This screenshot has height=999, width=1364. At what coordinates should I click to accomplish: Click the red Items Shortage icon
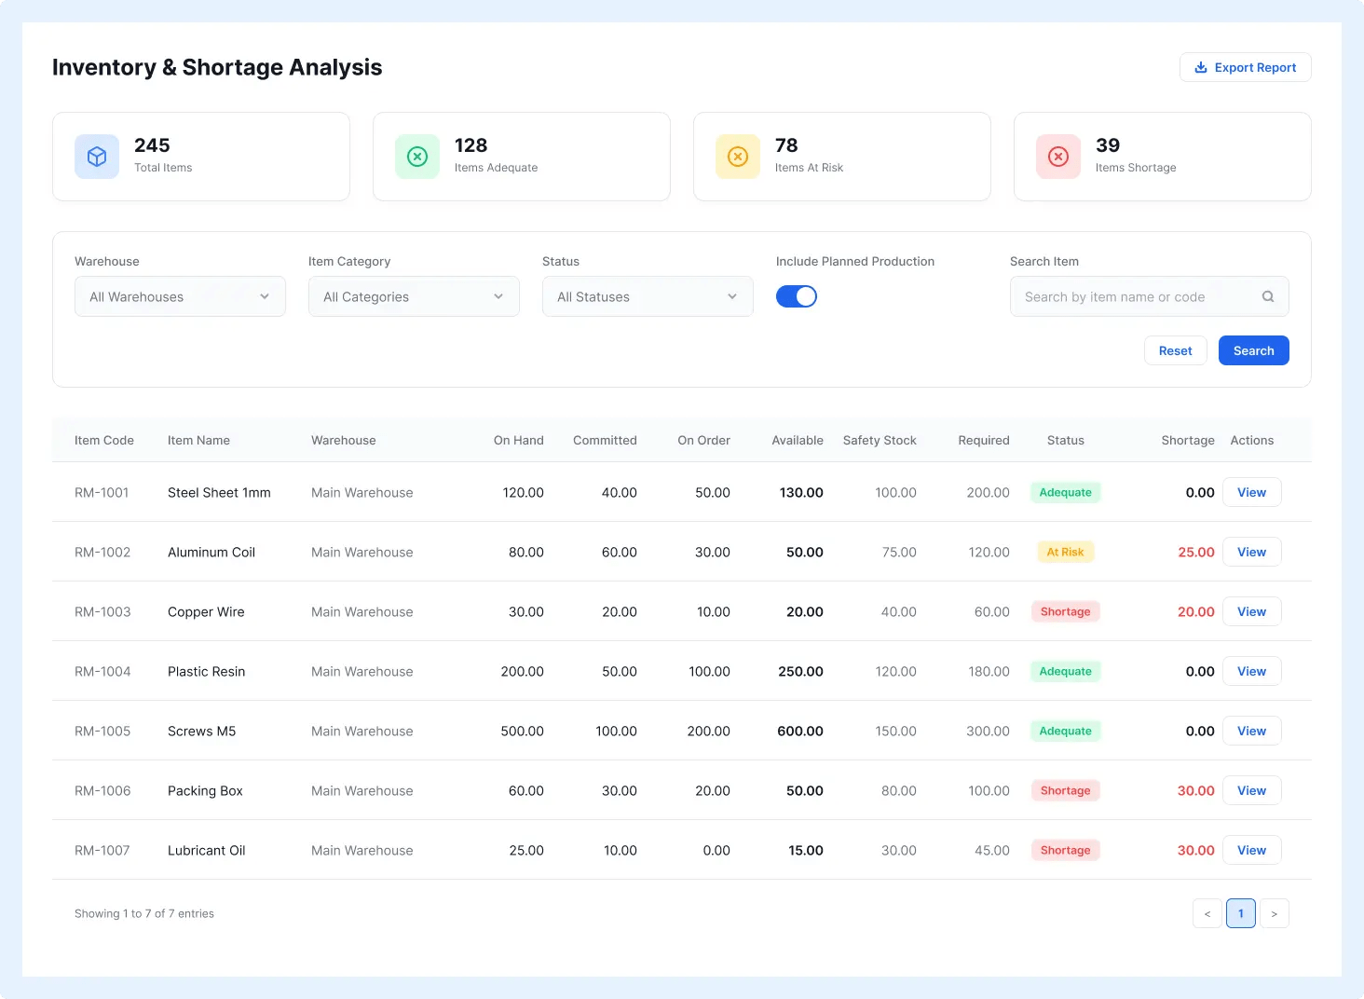(x=1058, y=157)
